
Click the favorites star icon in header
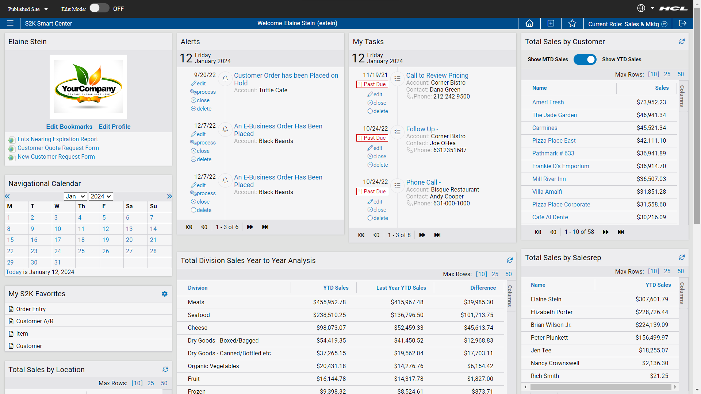point(572,23)
